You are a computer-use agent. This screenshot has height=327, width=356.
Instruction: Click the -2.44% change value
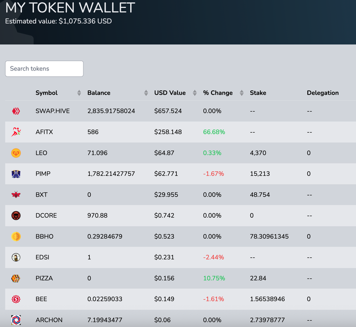[x=213, y=257]
